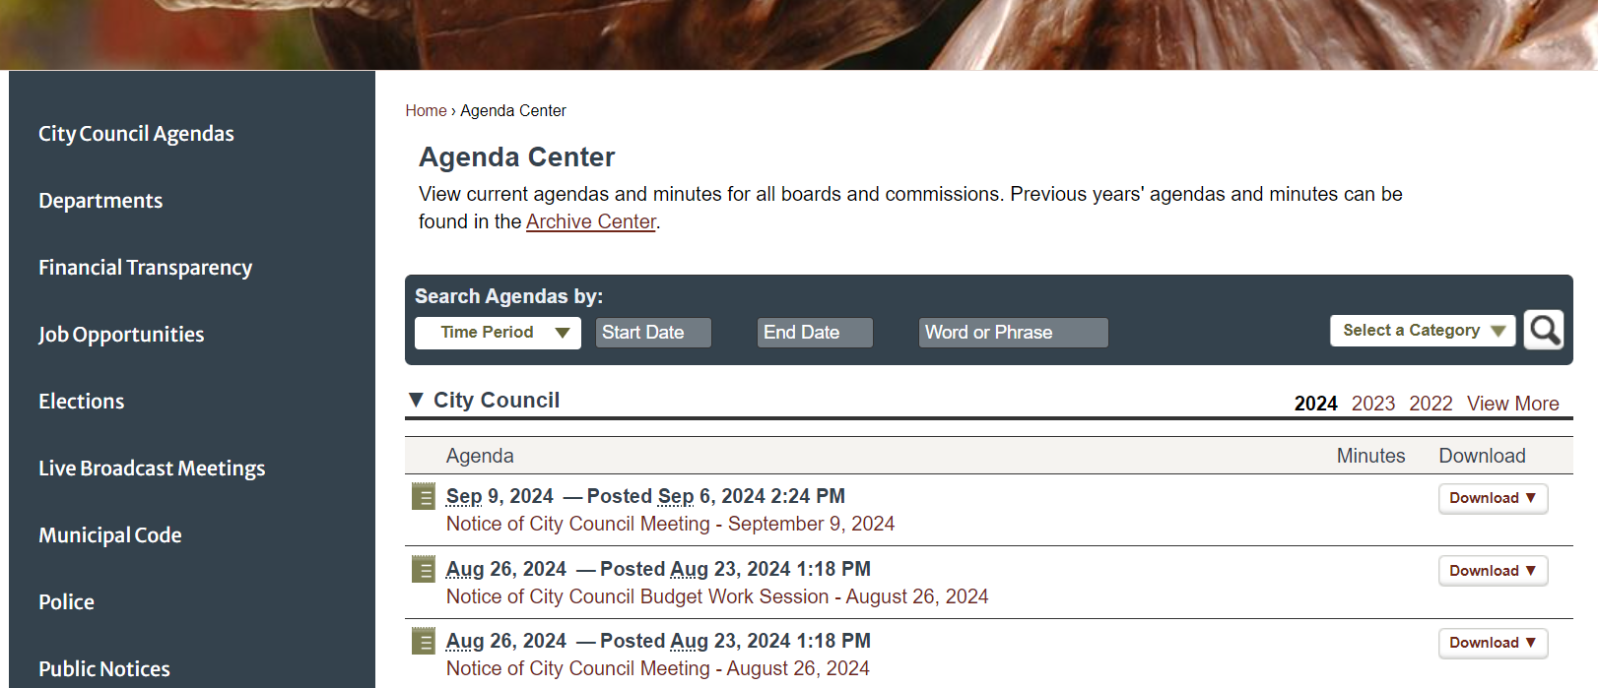Open Download options for the Budget Work Session

1493,570
